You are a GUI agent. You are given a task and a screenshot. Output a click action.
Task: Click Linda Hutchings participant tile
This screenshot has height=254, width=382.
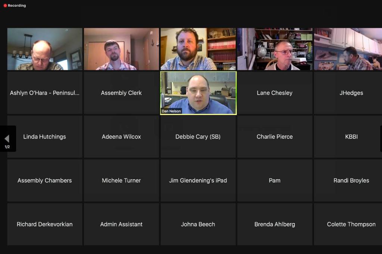(x=45, y=137)
